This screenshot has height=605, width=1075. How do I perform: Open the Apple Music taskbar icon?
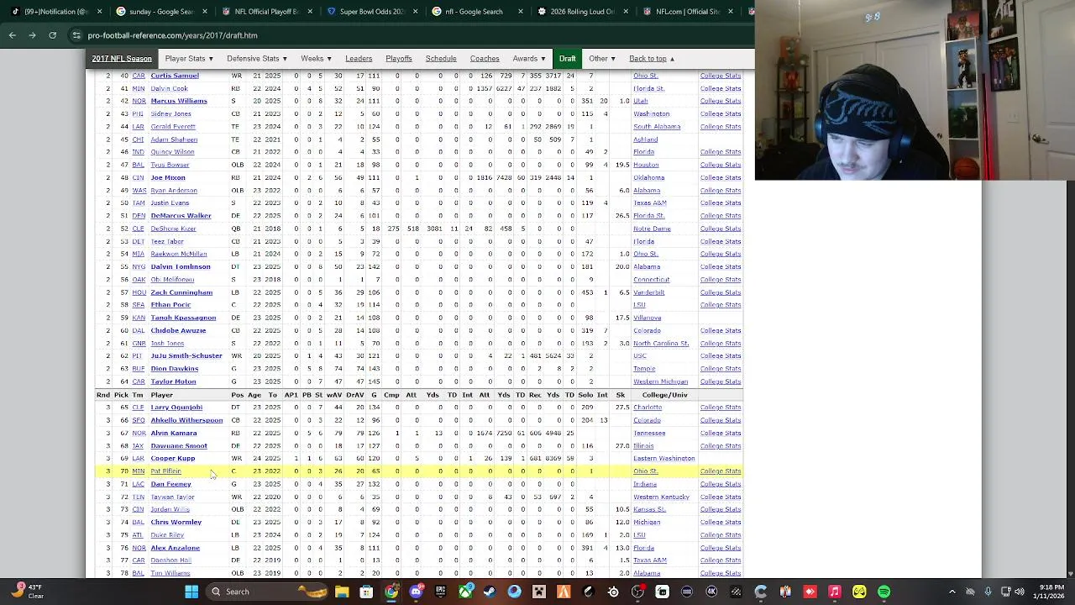point(834,592)
